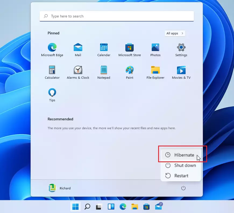This screenshot has width=234, height=213.
Task: Launch Alarms & Clock
Action: pyautogui.click(x=78, y=73)
